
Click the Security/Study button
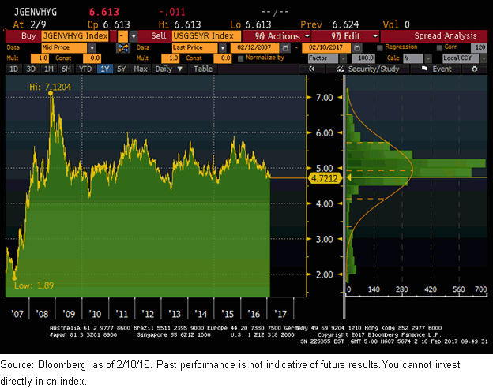[368, 69]
